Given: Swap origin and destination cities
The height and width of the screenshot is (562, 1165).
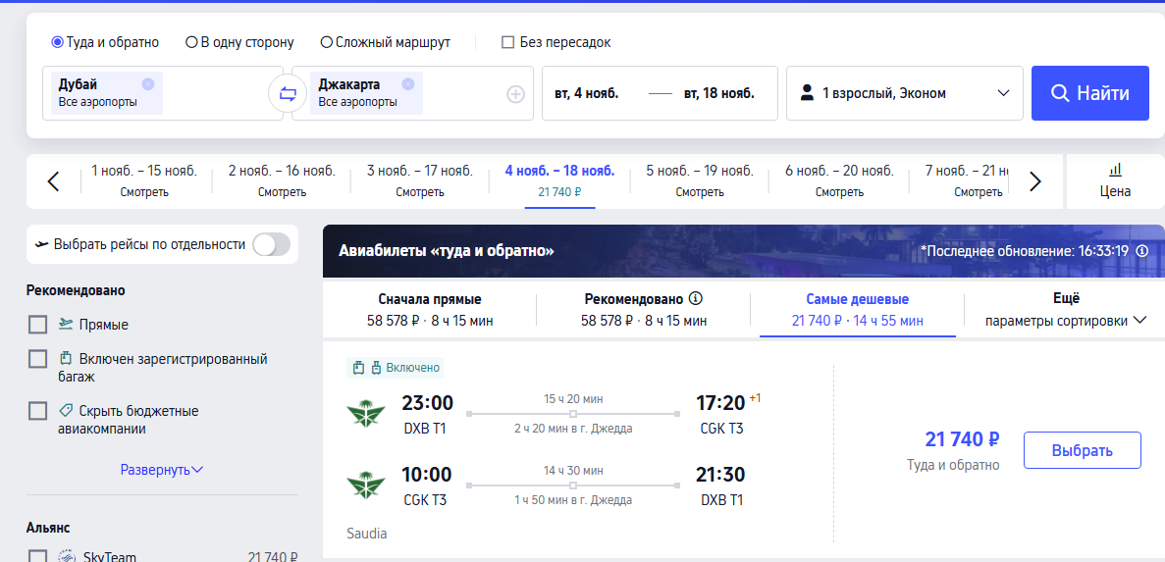Looking at the screenshot, I should (288, 93).
